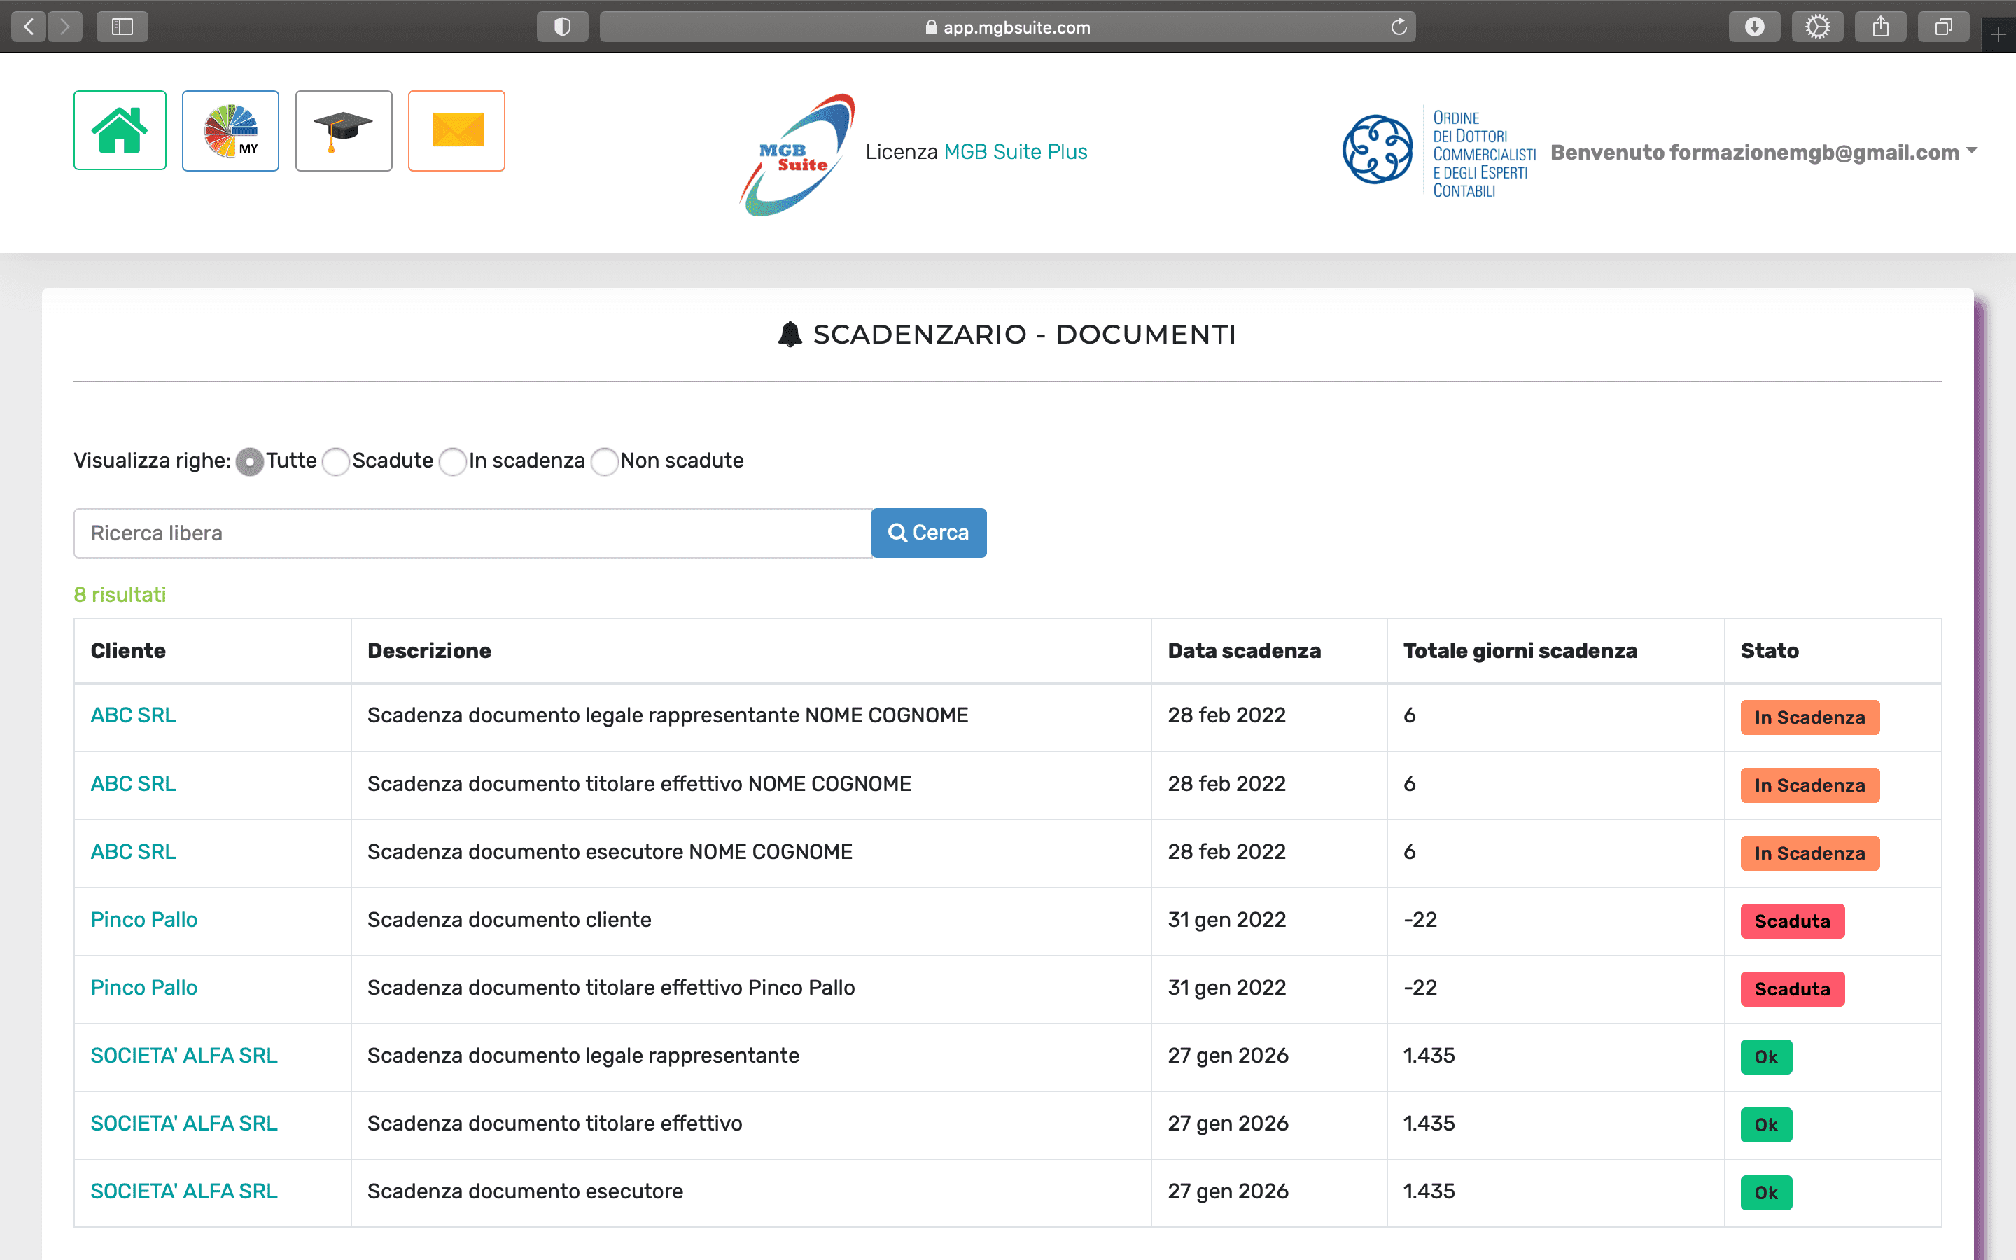Select the In scadenza radio filter
Viewport: 2016px width, 1260px height.
tap(452, 462)
